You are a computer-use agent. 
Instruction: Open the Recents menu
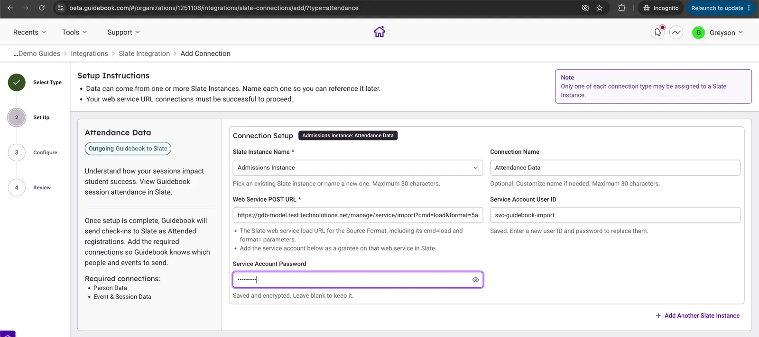[x=29, y=32]
